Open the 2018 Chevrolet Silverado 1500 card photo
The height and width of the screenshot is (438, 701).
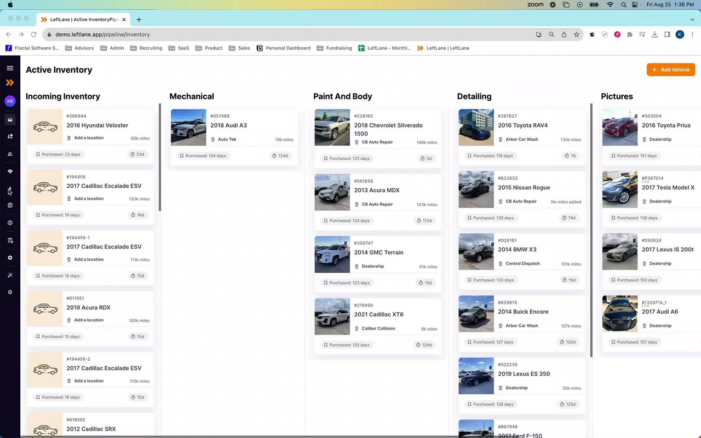coord(332,127)
